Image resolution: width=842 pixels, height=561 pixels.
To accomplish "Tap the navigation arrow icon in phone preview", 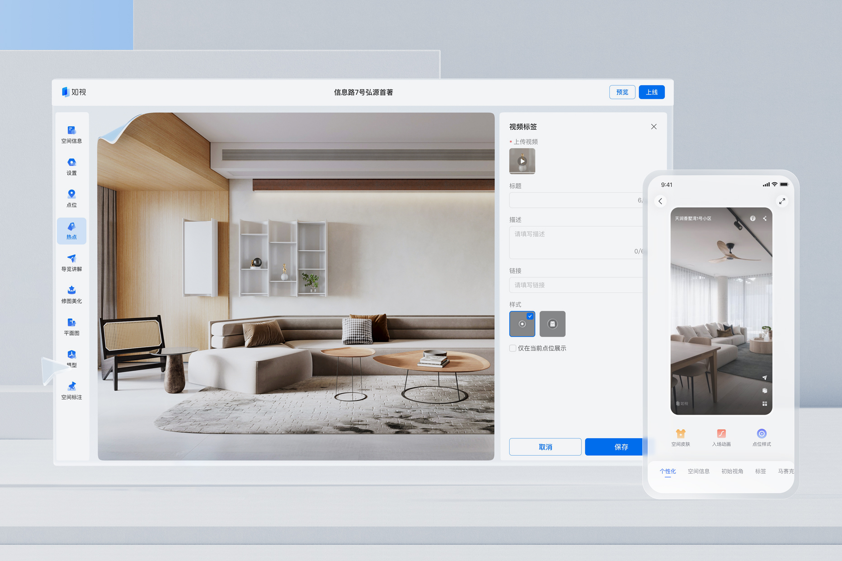I will (764, 378).
